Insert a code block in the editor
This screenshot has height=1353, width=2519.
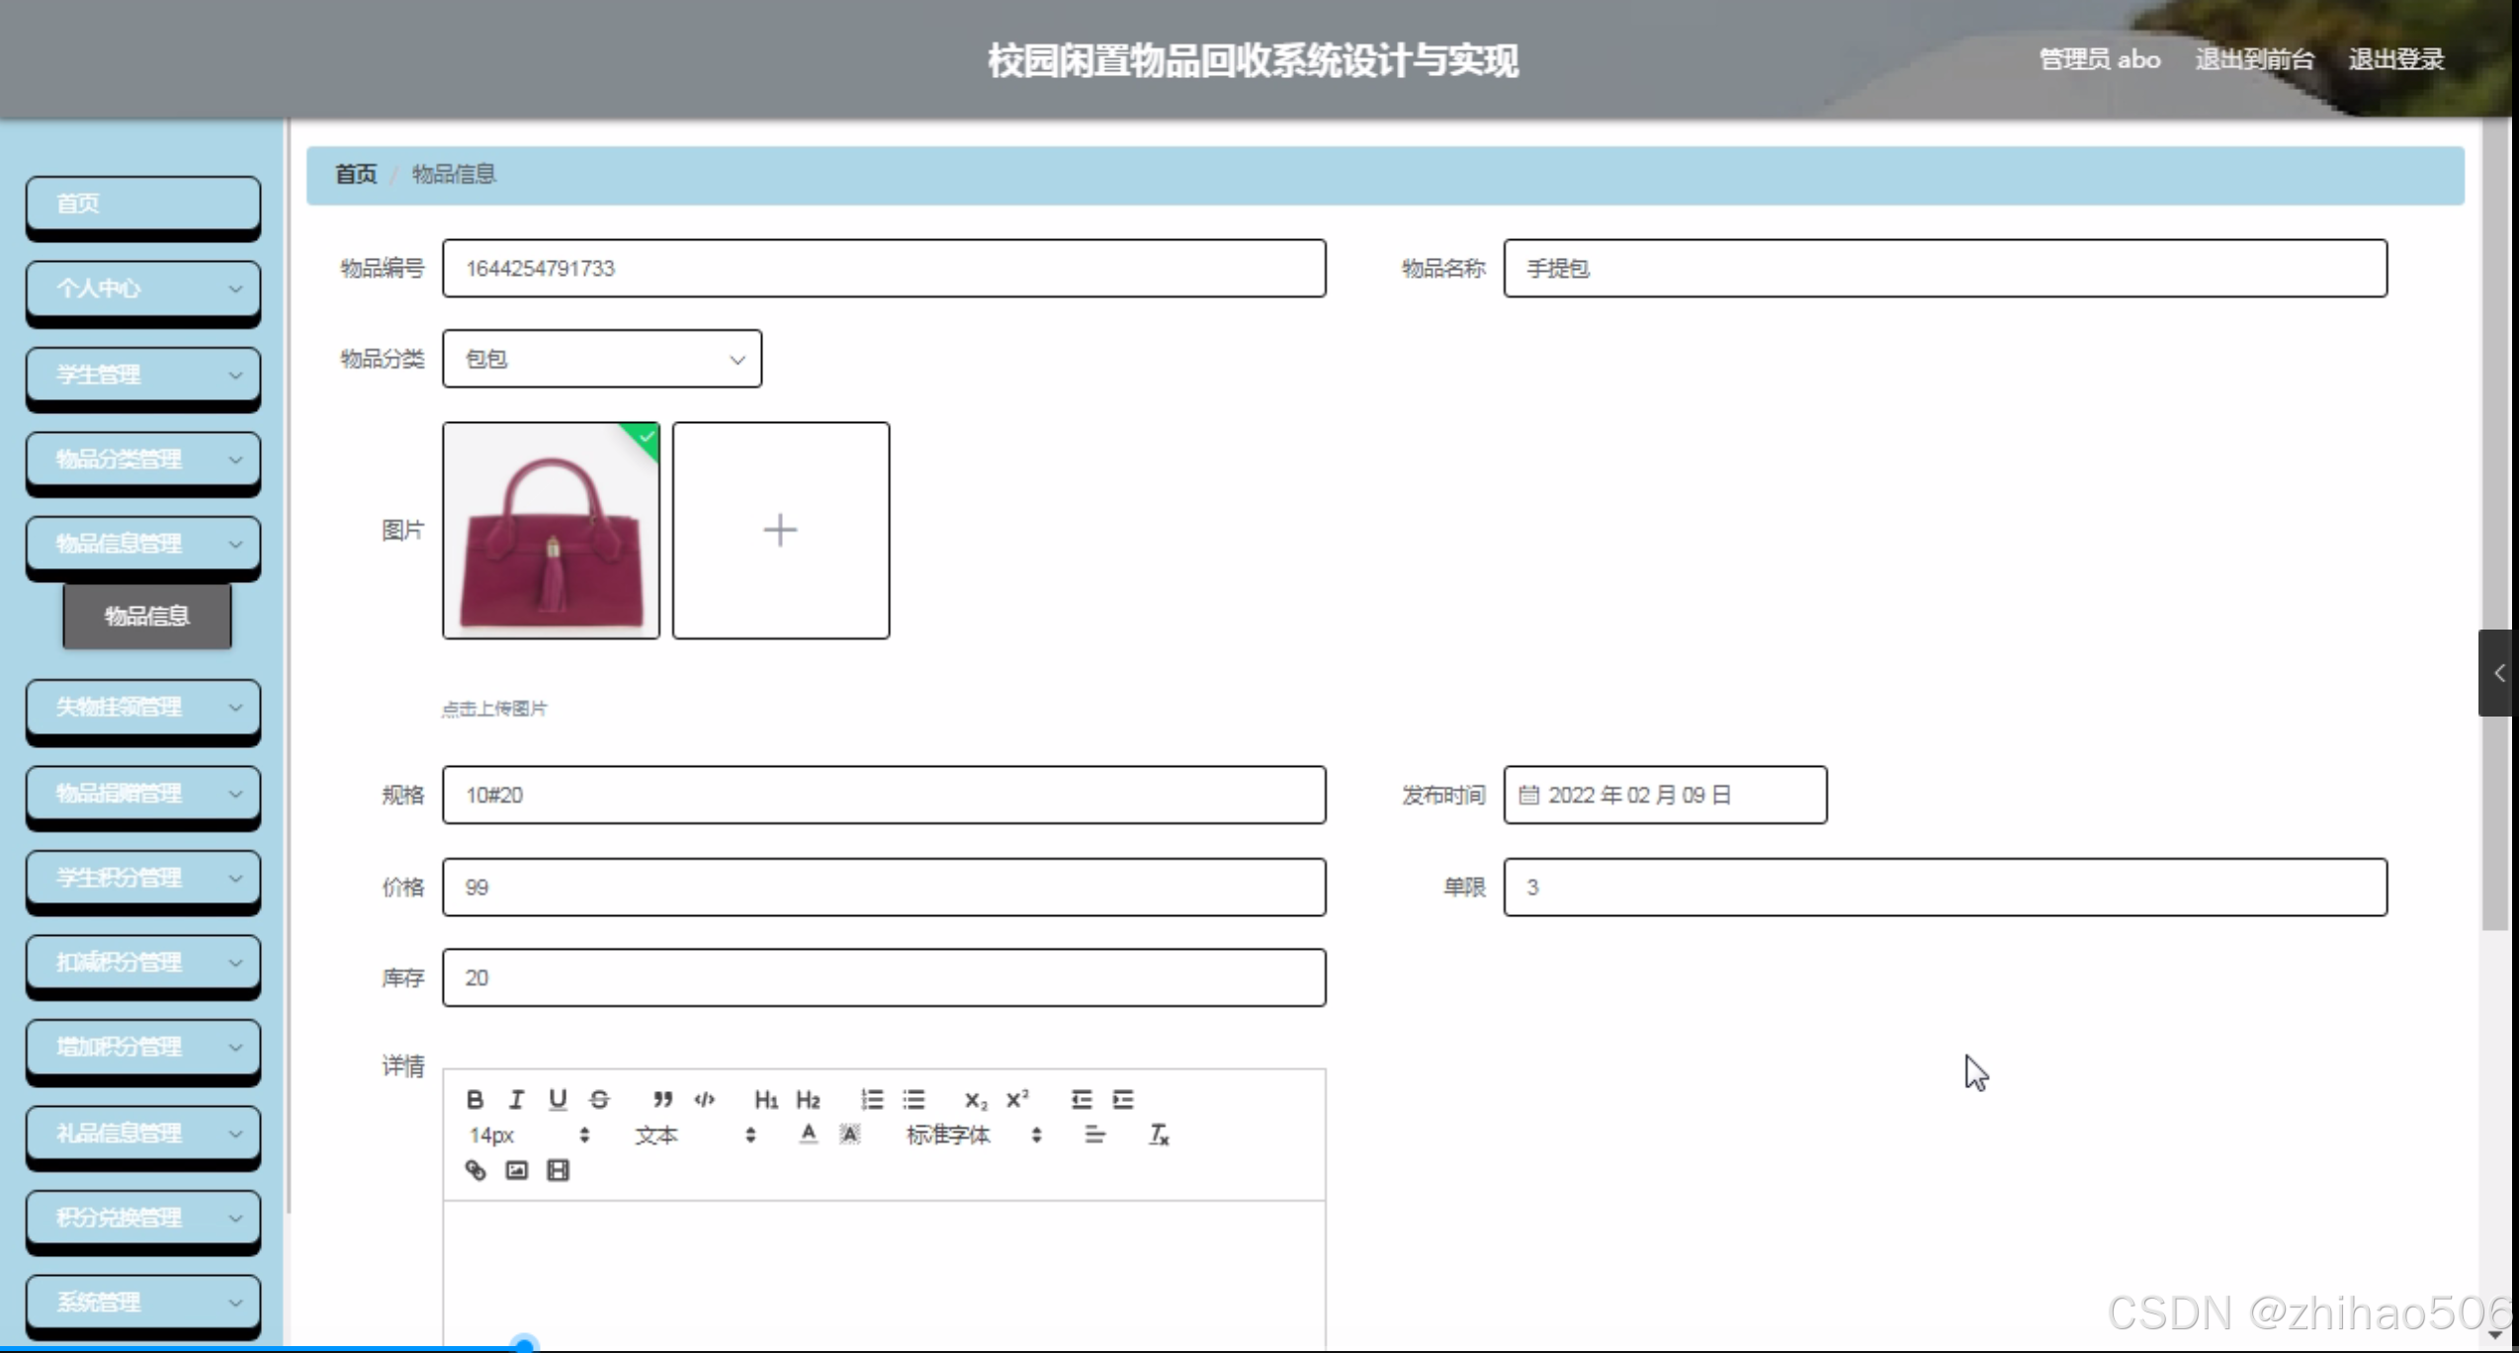coord(704,1099)
